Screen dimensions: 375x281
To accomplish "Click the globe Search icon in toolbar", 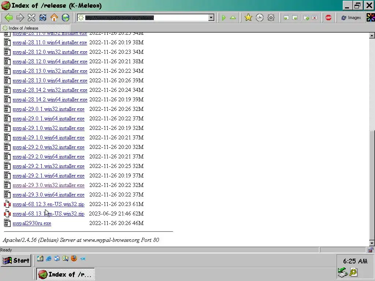I will click(x=66, y=18).
